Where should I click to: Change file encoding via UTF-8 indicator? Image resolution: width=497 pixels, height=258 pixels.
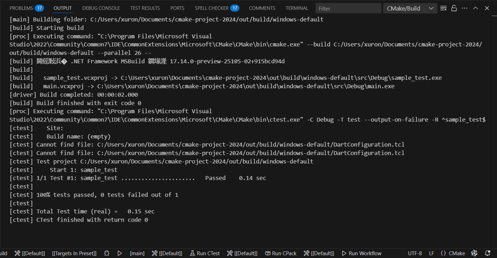click(415, 253)
